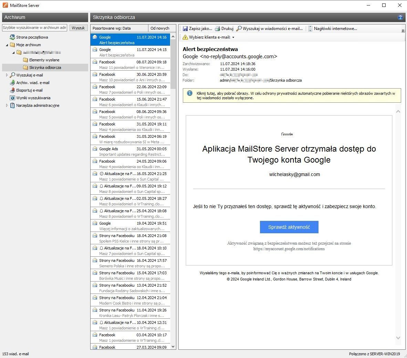
Task: Expand the Narzędzia administracyjne tree node
Action: tap(7, 105)
